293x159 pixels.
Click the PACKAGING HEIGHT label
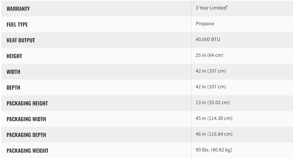(x=27, y=103)
